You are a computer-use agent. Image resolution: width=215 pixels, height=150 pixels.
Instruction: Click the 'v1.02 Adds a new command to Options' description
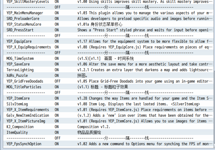tap(145, 144)
